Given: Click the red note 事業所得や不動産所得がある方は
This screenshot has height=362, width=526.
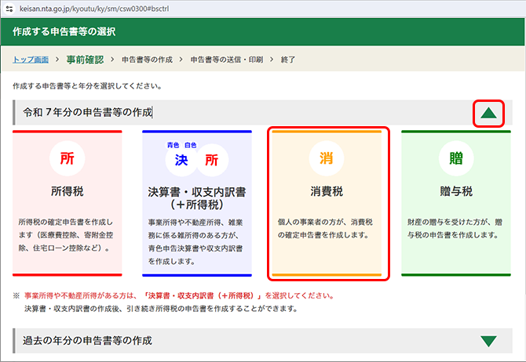Looking at the screenshot, I should [179, 295].
